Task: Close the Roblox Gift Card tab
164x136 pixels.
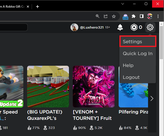Action: click(28, 7)
